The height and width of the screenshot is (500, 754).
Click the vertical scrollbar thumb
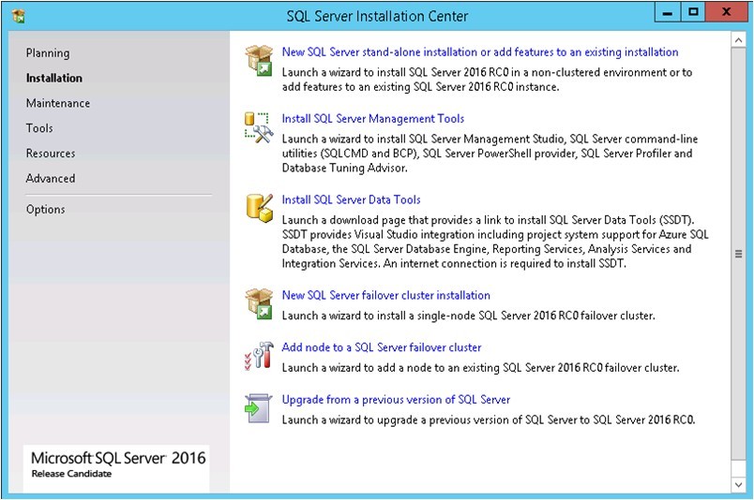click(738, 254)
